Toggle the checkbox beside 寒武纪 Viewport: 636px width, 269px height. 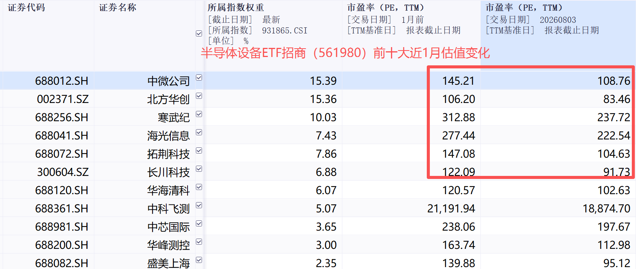click(x=199, y=114)
